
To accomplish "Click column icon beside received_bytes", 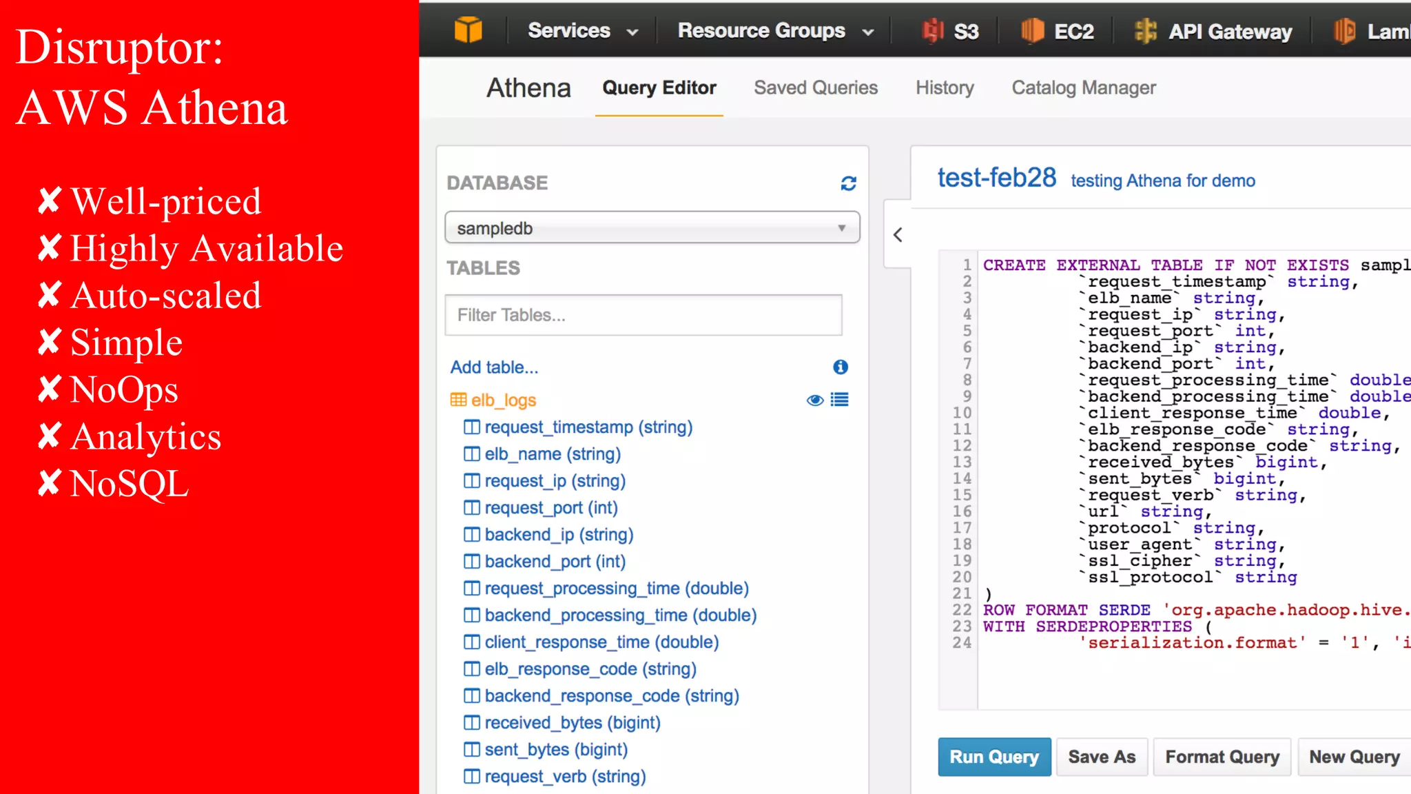I will pyautogui.click(x=472, y=723).
